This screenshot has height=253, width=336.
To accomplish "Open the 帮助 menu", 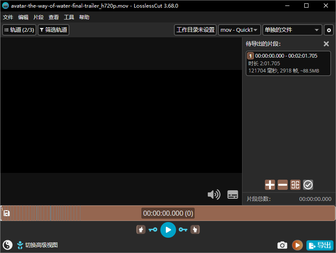I will point(84,17).
